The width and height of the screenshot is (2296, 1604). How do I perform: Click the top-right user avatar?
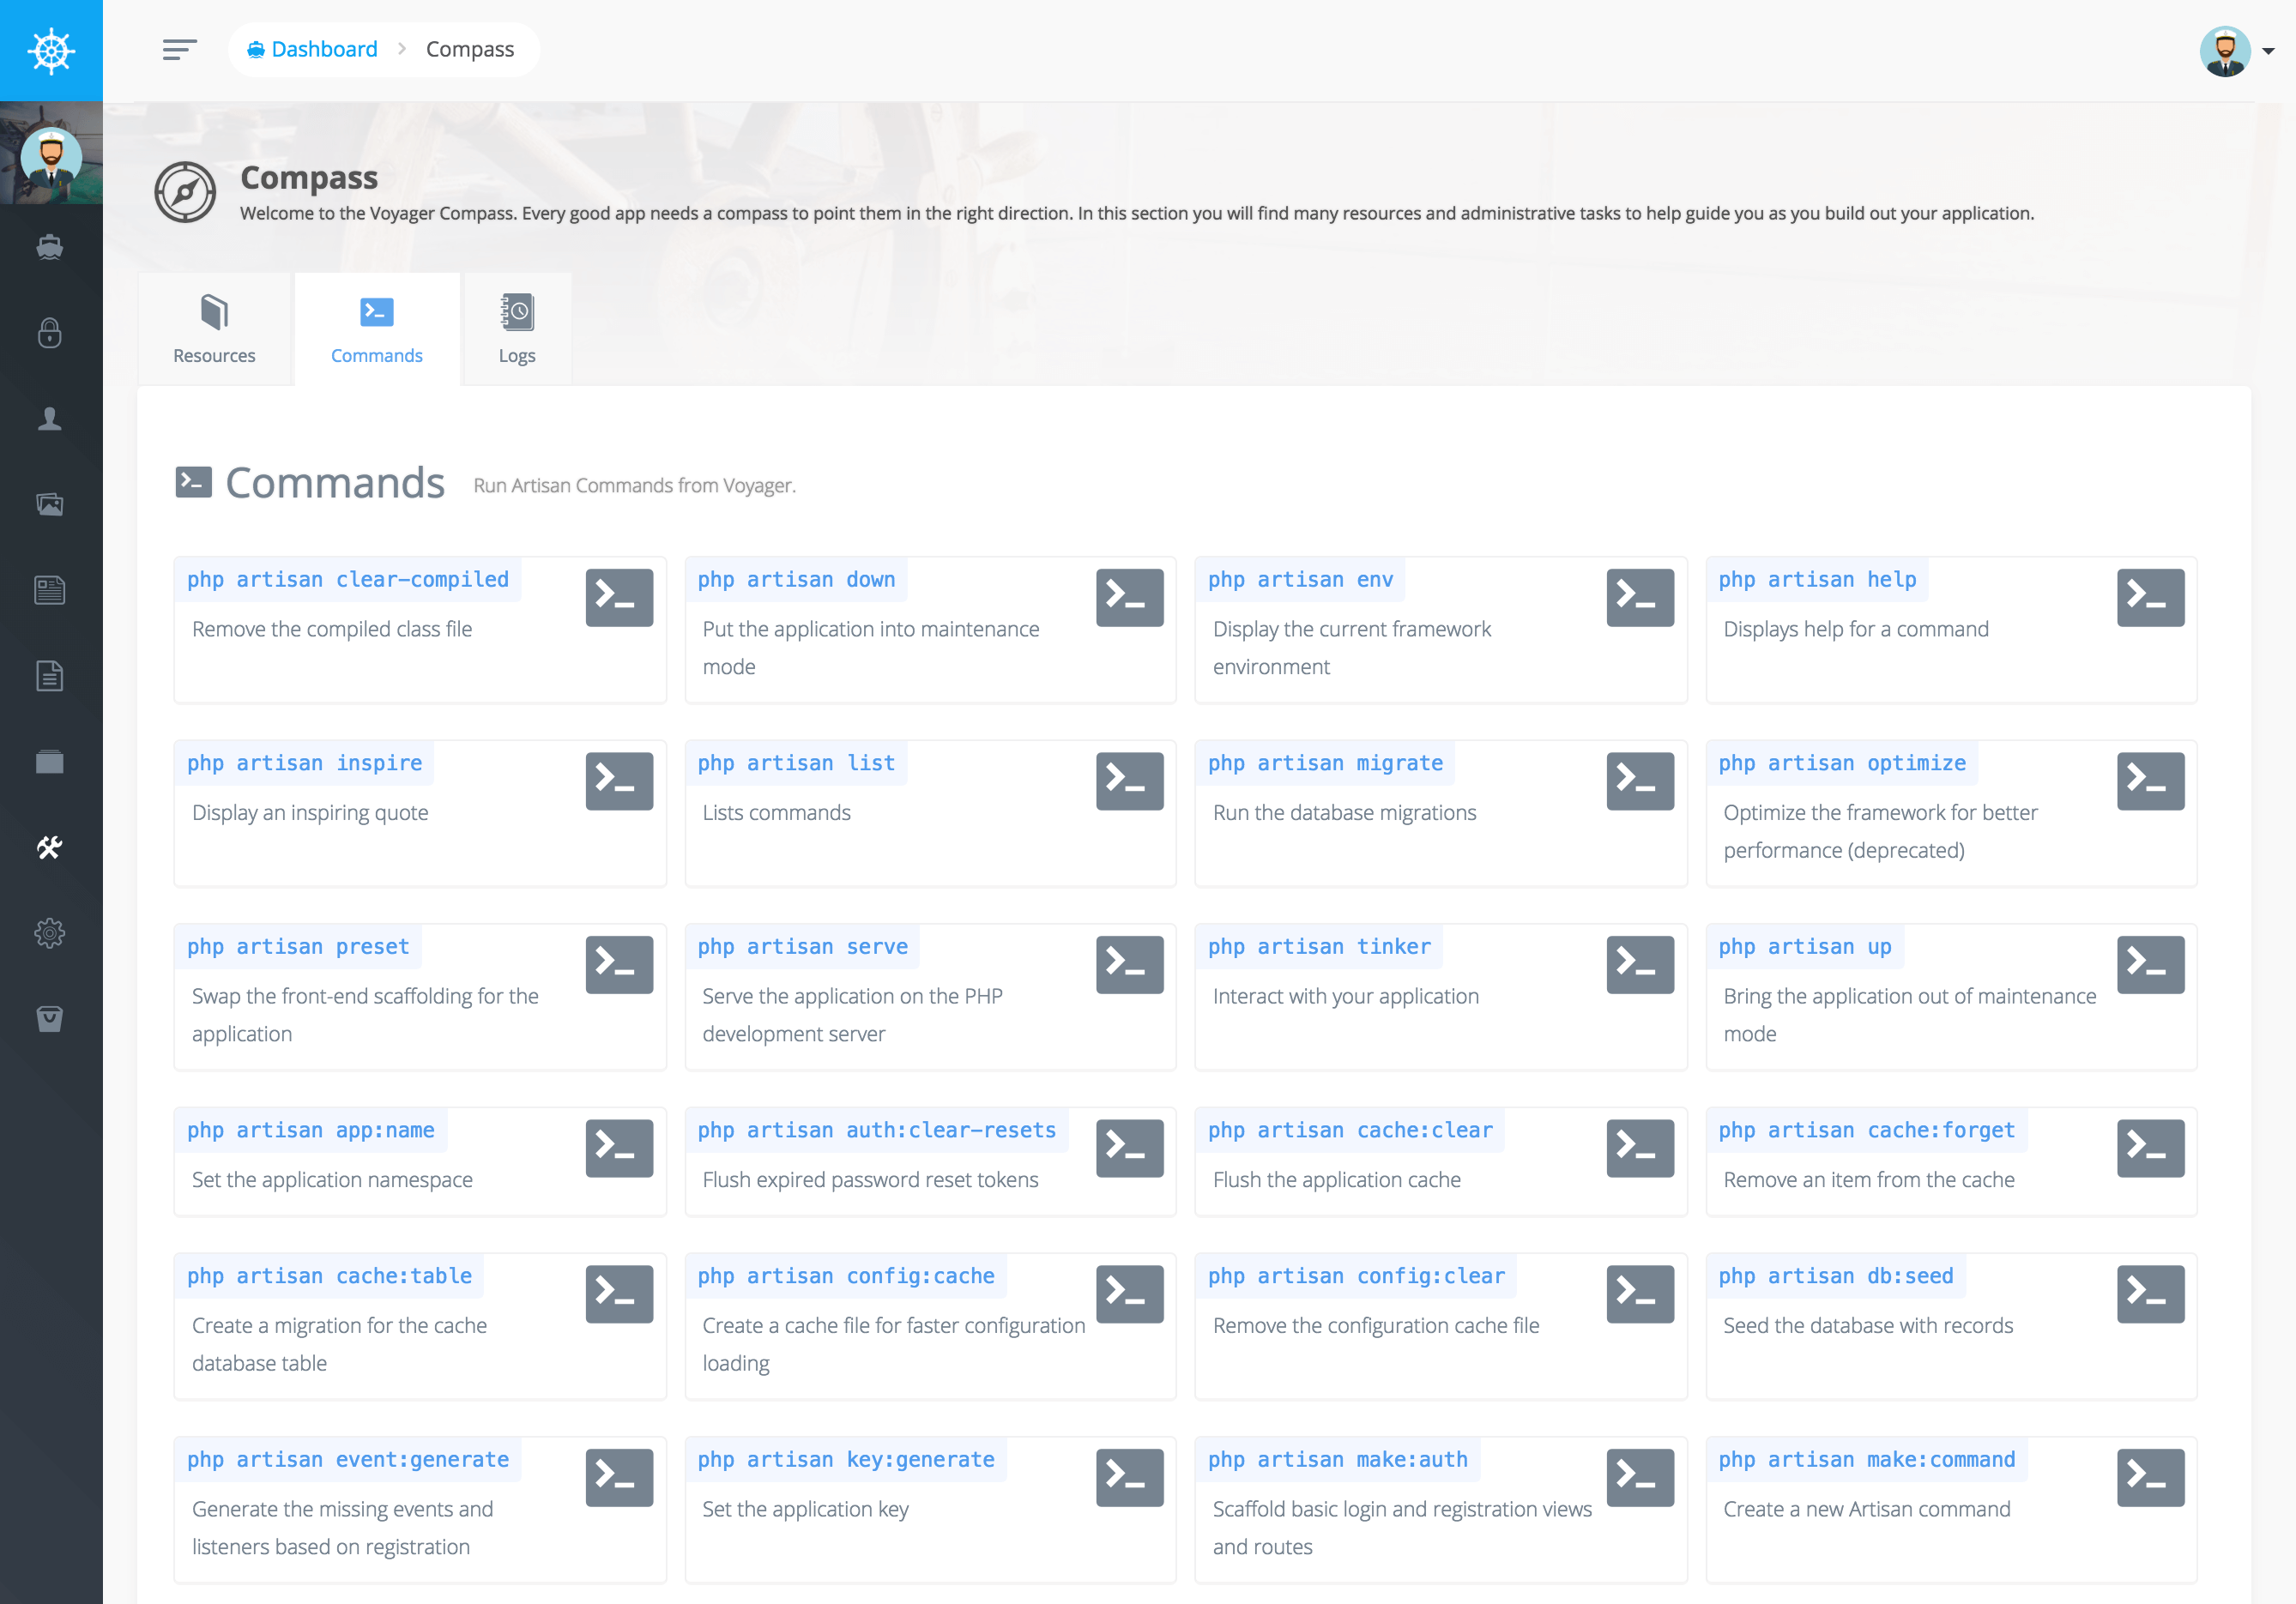tap(2224, 51)
